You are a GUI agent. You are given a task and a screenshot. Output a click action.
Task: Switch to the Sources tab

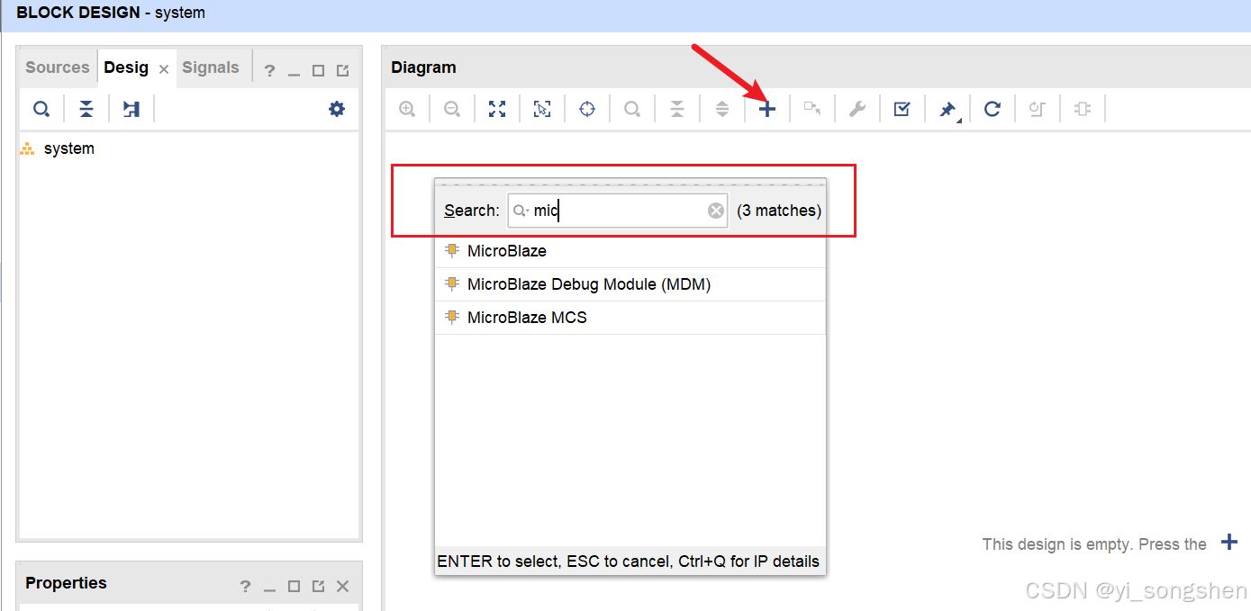coord(58,67)
